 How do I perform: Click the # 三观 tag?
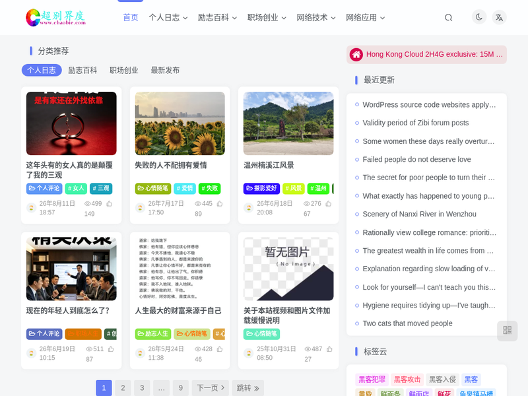101,188
